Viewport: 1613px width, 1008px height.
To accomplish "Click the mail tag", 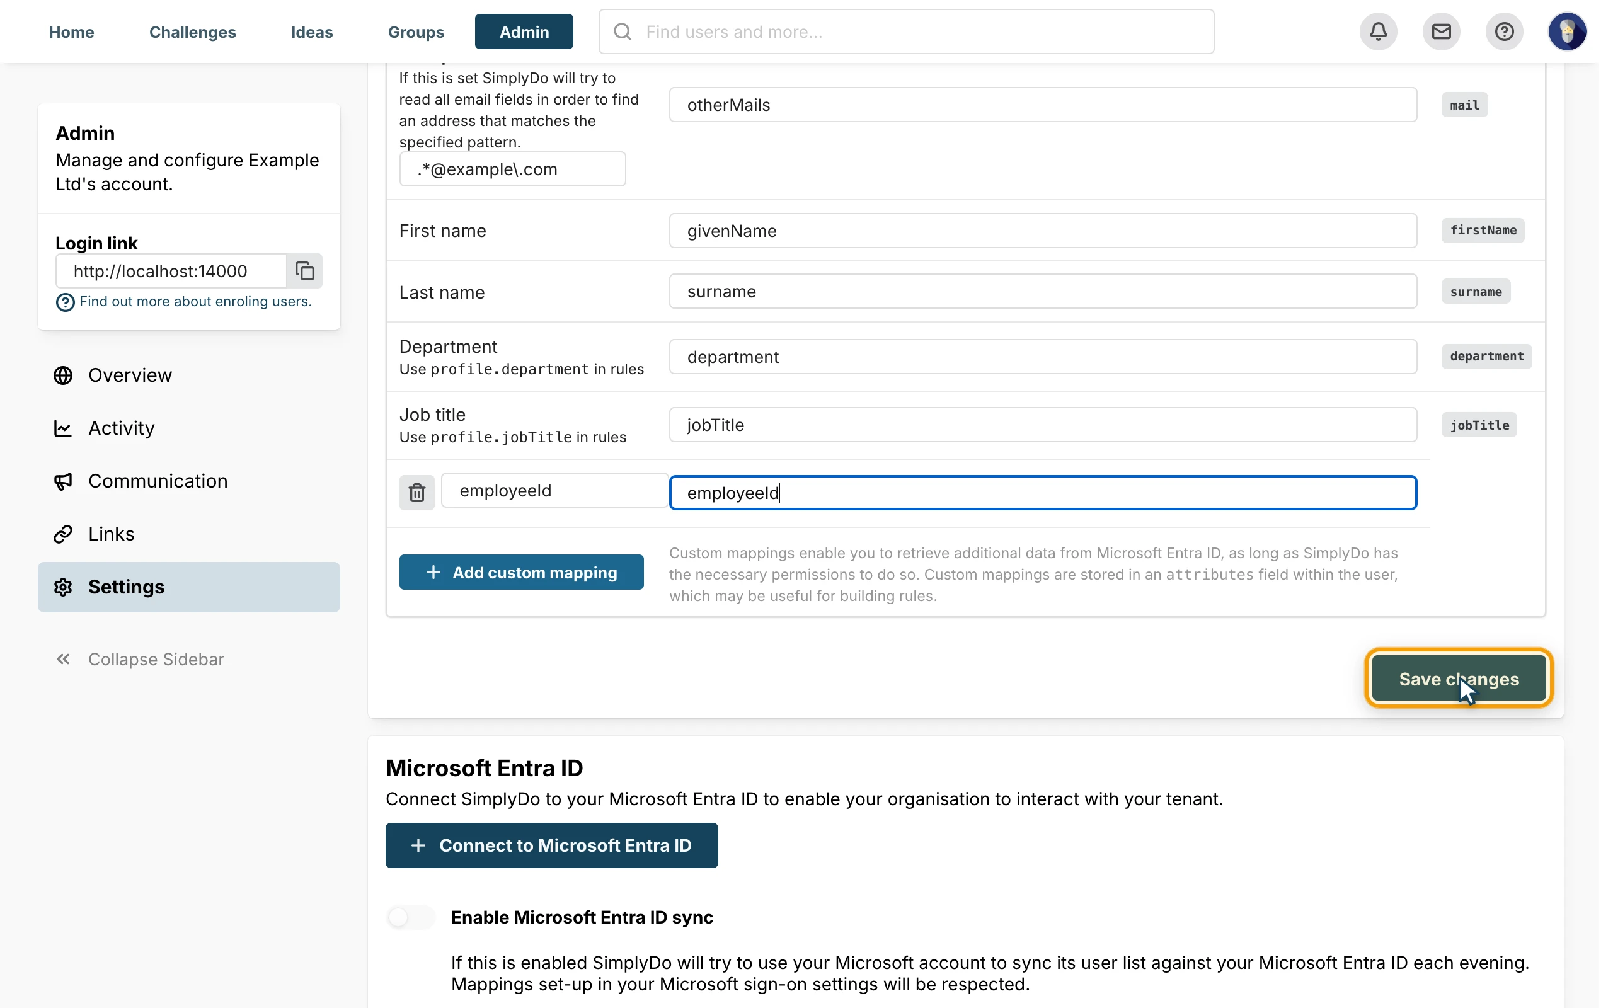I will pyautogui.click(x=1464, y=105).
